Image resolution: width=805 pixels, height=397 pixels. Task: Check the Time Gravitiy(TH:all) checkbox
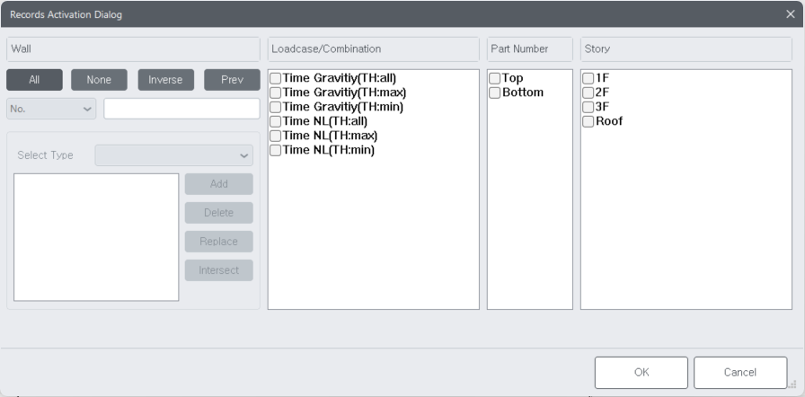pyautogui.click(x=276, y=78)
